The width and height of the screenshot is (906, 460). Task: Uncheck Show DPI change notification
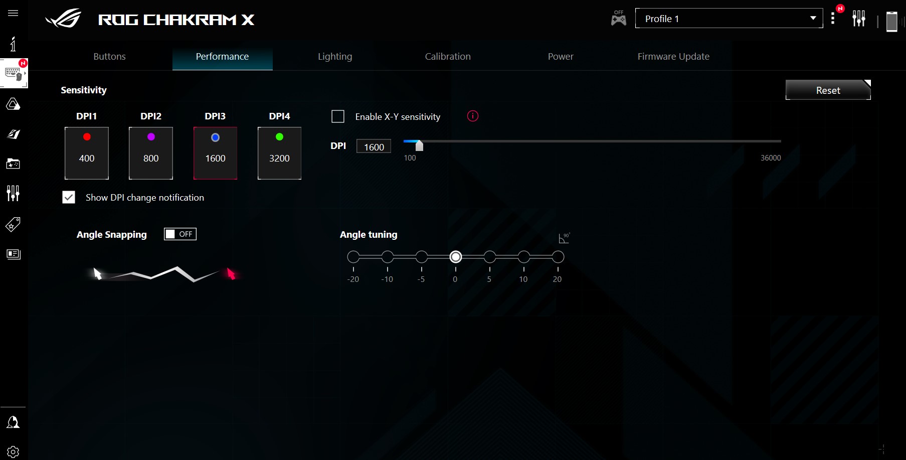(69, 197)
